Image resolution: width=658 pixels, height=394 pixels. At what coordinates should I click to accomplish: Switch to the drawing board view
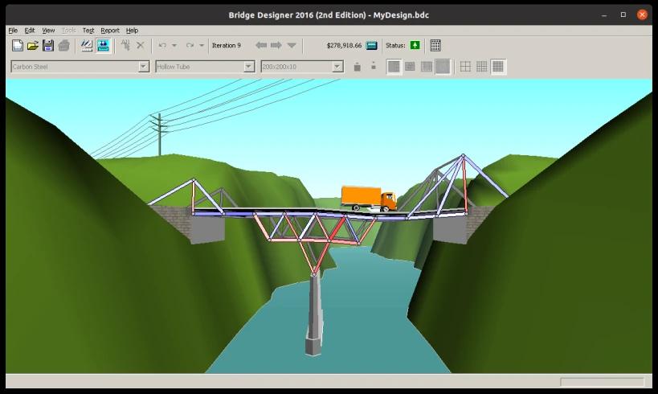click(x=87, y=45)
